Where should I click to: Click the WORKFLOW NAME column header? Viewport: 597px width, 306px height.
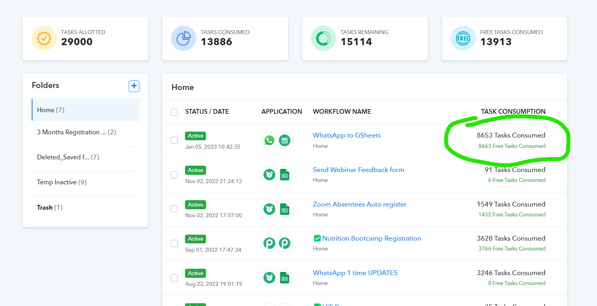pos(342,112)
